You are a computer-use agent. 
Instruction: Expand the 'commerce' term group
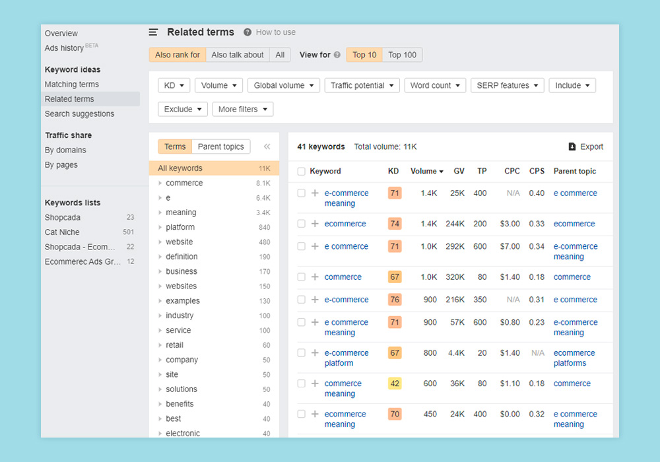pos(160,183)
